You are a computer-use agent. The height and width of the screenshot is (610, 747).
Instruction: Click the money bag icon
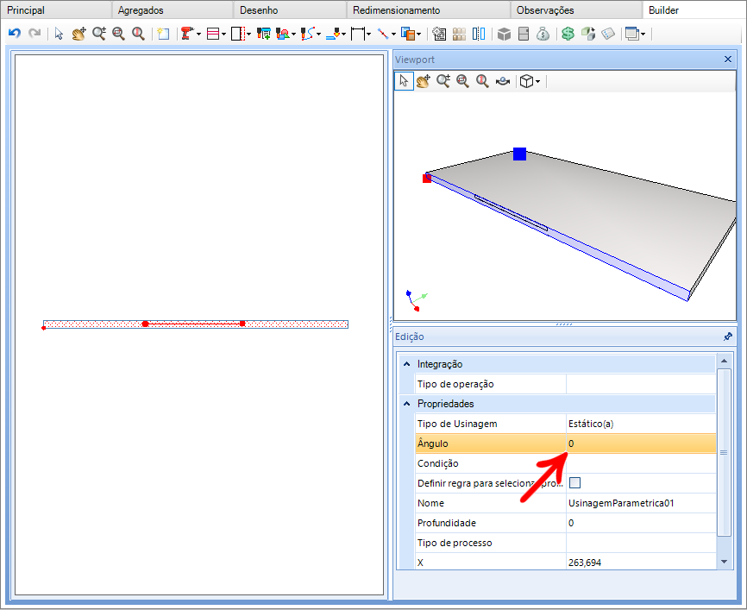click(x=543, y=34)
